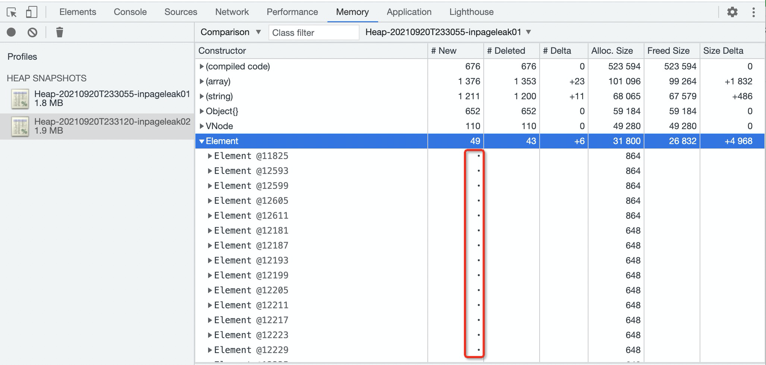This screenshot has width=766, height=365.
Task: Sort by the Size Delta column header
Action: coord(723,51)
